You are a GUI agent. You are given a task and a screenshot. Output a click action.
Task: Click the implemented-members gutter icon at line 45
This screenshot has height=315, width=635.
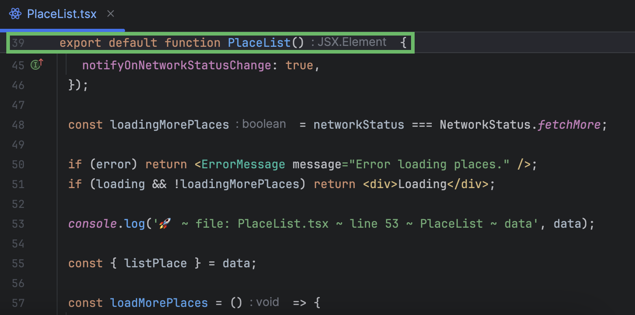(x=35, y=65)
